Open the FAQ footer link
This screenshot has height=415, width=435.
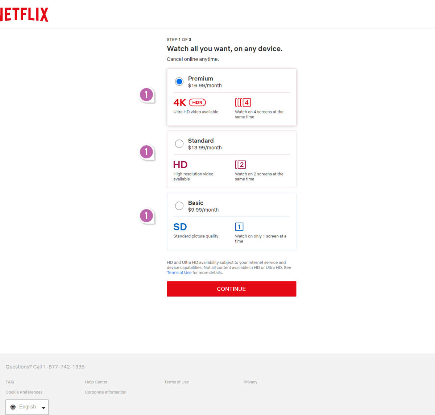[x=10, y=382]
